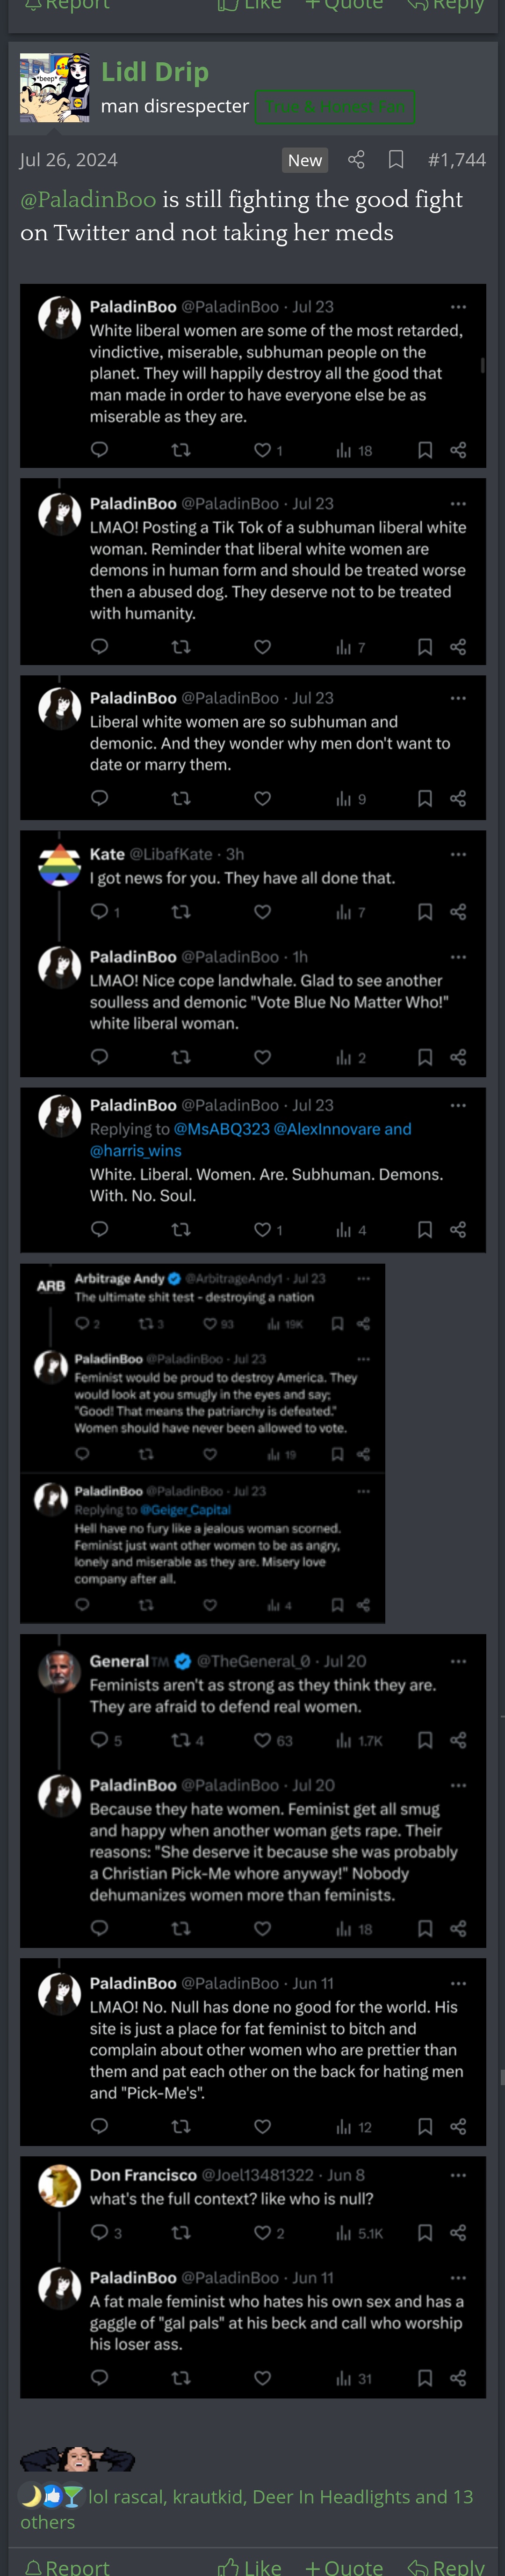Screen dimensions: 505x2576
Task: Open the #1,744 post permalink
Action: [x=456, y=160]
